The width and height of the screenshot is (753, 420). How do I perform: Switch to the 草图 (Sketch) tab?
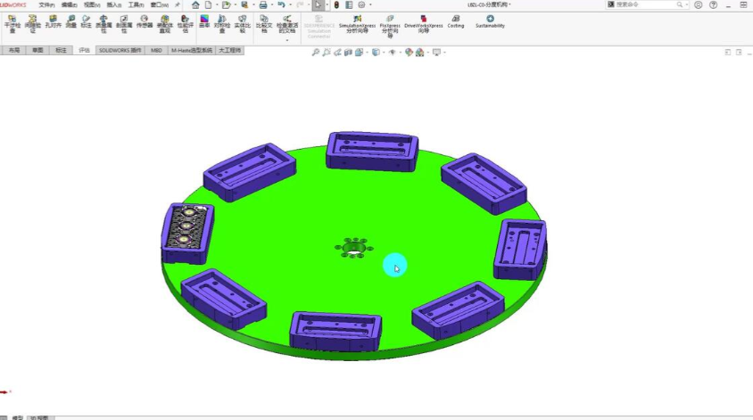point(37,50)
